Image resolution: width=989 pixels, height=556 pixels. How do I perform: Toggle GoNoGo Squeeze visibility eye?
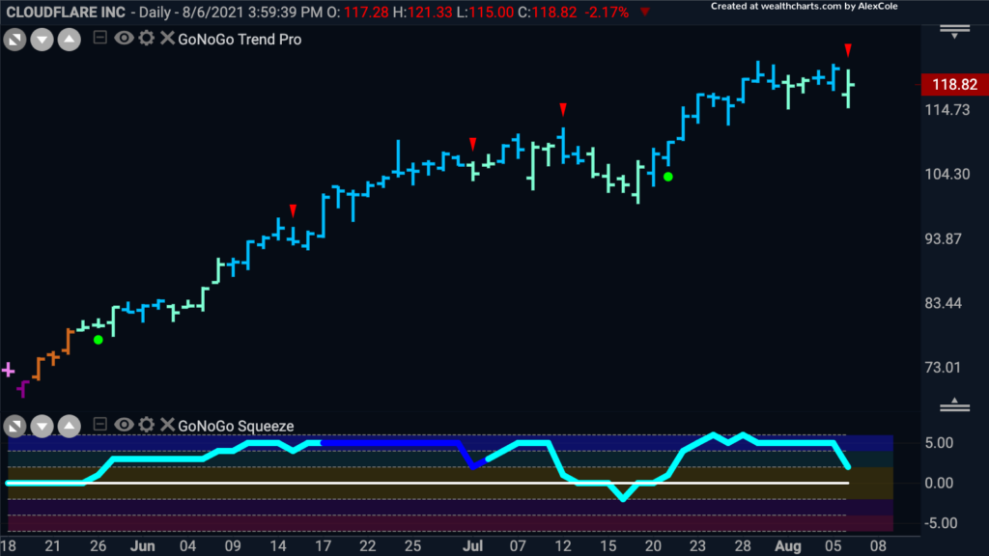point(124,425)
